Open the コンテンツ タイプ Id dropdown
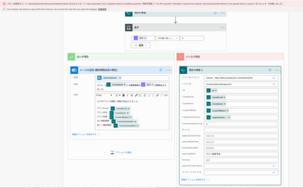Viewport: 303px width, 188px height. (x=274, y=172)
